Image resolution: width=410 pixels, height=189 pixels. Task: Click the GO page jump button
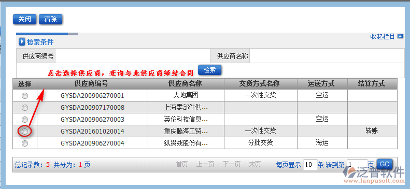[x=385, y=164]
